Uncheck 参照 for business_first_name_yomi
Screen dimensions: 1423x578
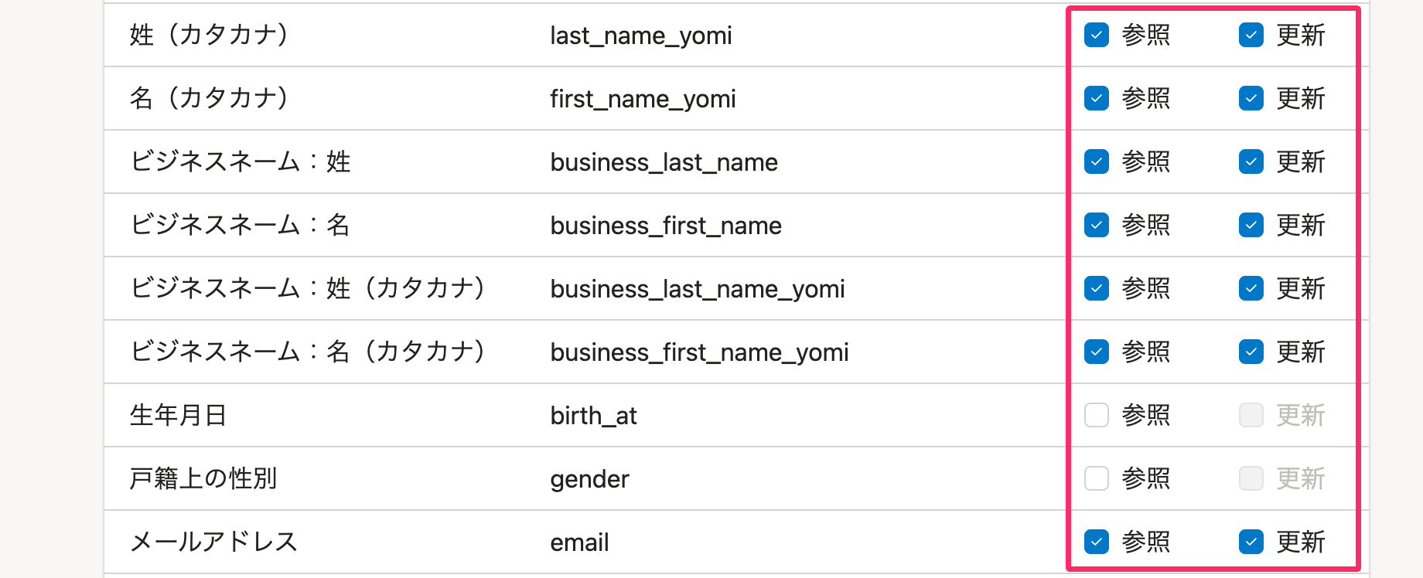click(1096, 352)
